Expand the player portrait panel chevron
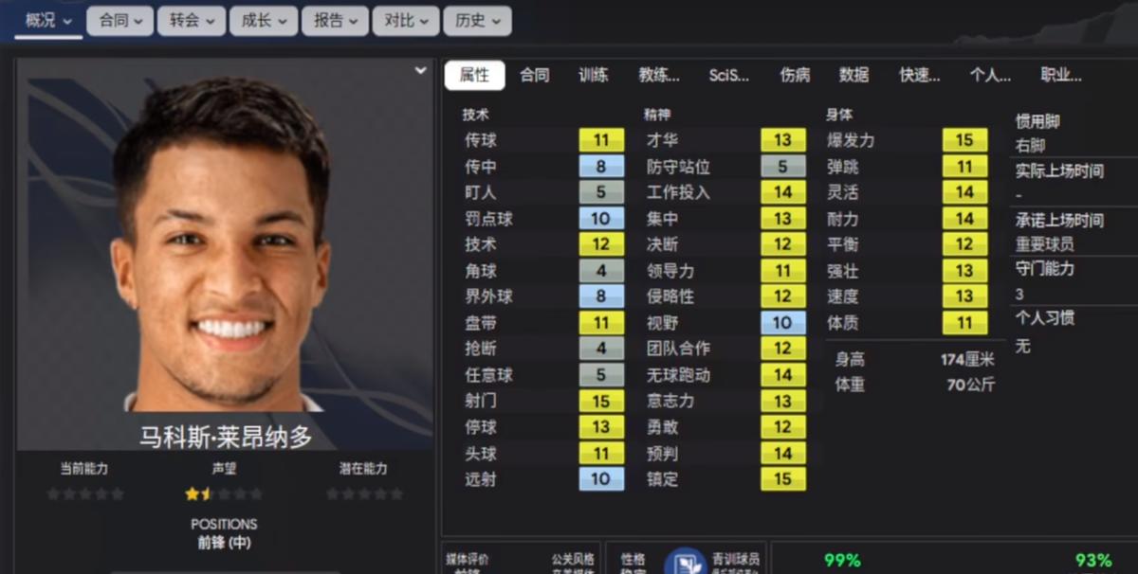This screenshot has height=574, width=1138. [x=420, y=71]
